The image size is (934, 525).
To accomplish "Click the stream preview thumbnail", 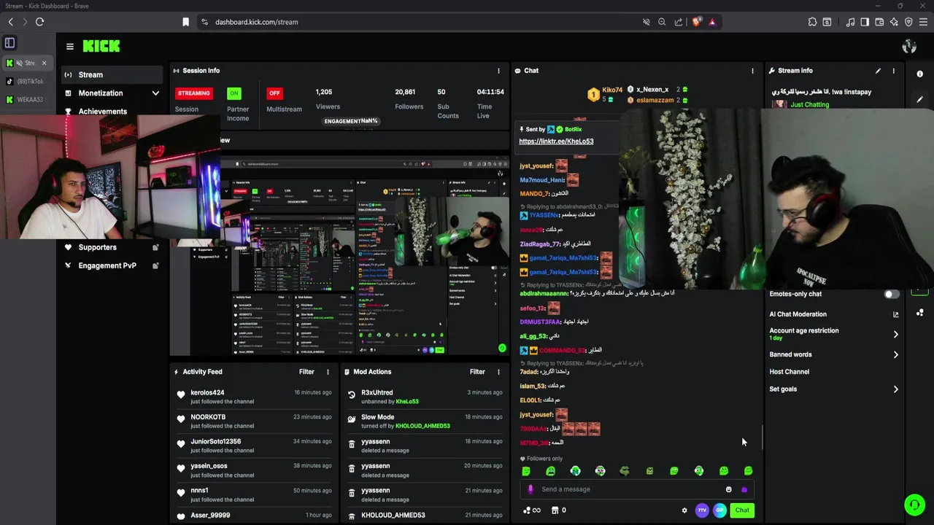I will pyautogui.click(x=339, y=255).
